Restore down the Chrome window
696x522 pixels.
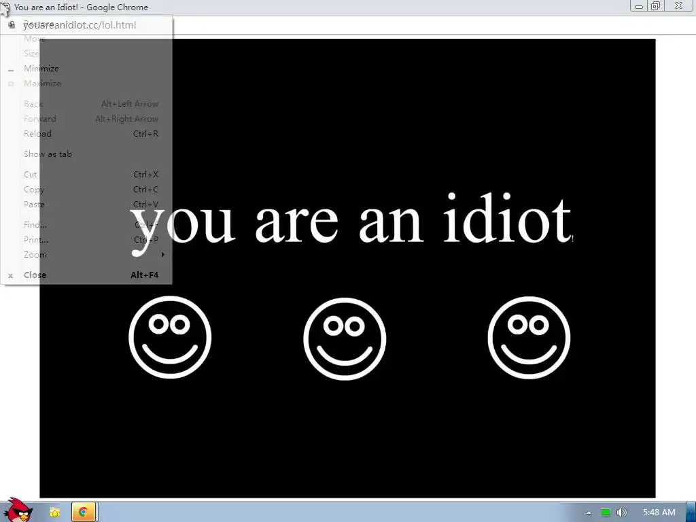pos(656,6)
